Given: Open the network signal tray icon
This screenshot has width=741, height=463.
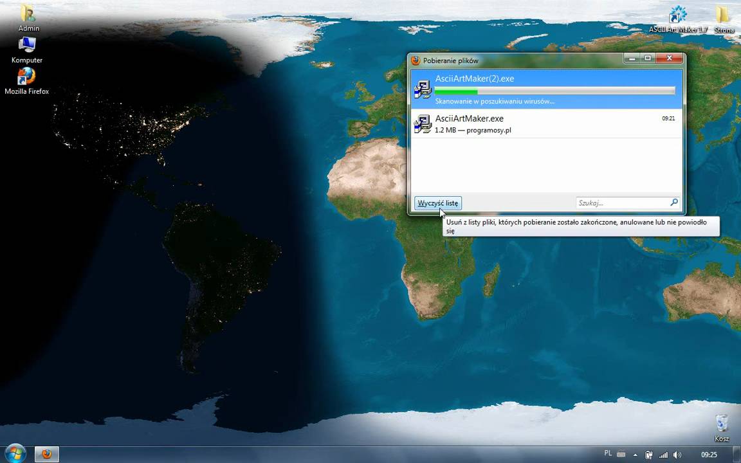Looking at the screenshot, I should pyautogui.click(x=664, y=455).
